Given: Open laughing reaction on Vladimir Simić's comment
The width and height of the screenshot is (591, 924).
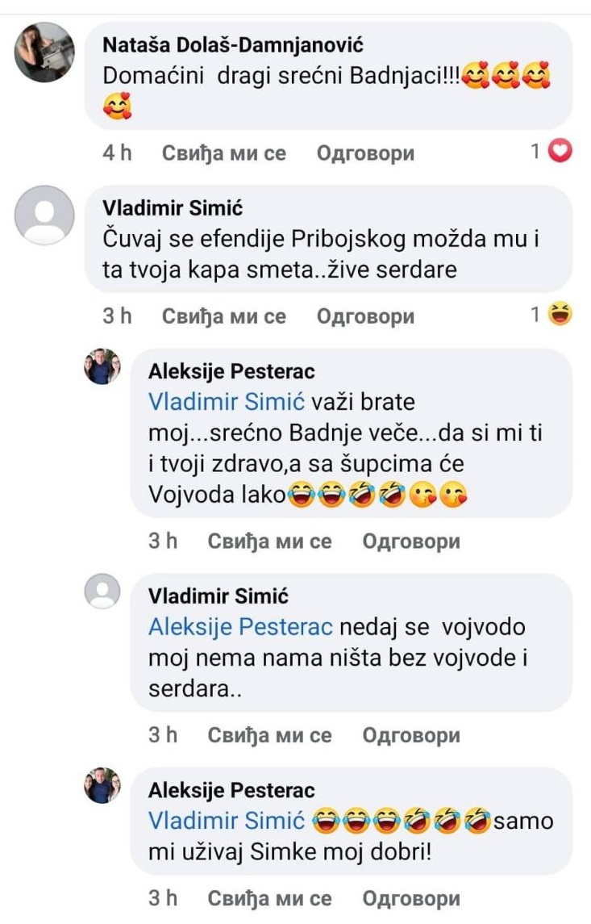Looking at the screenshot, I should coord(559,316).
